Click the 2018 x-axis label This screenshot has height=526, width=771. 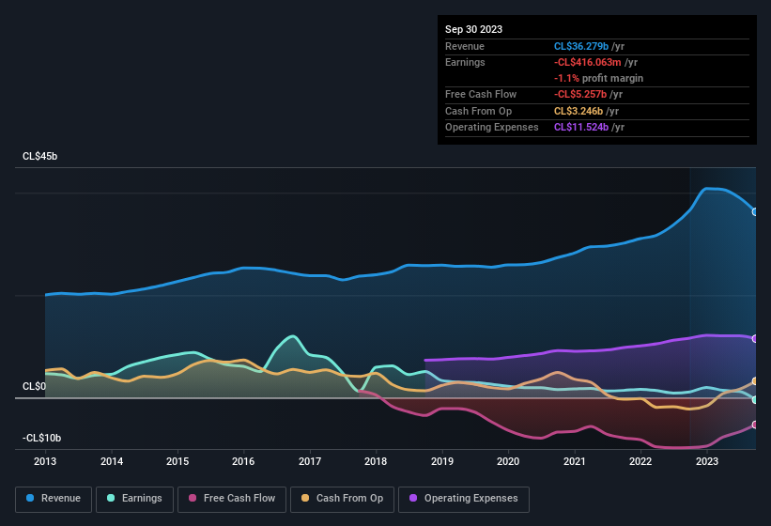pos(376,461)
